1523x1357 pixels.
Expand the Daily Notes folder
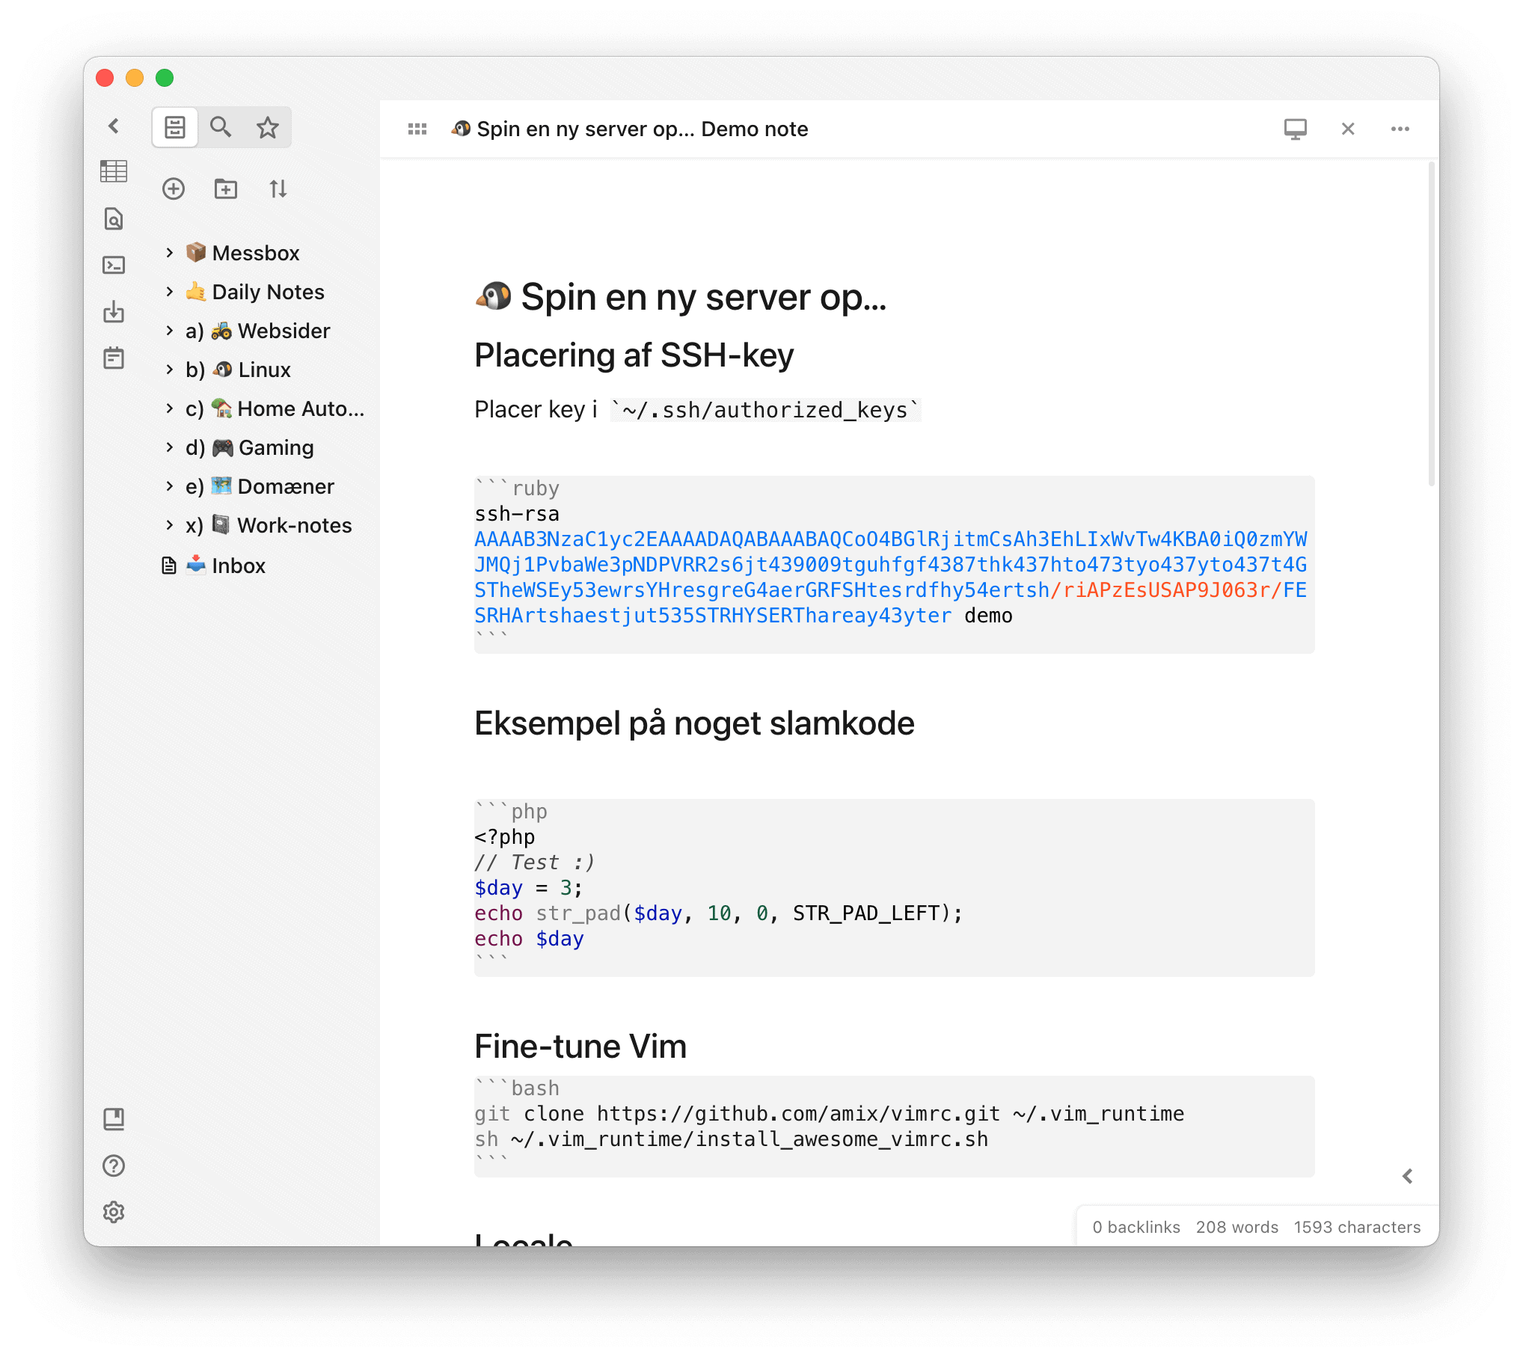point(170,292)
